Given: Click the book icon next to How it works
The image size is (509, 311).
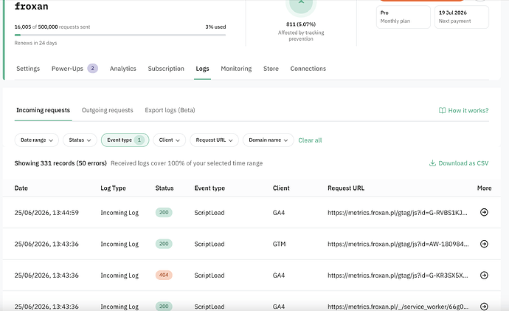Looking at the screenshot, I should [x=442, y=111].
